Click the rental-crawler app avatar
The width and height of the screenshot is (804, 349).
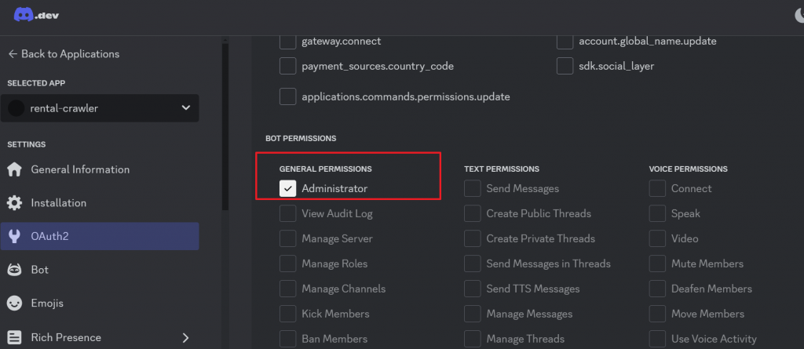point(16,108)
